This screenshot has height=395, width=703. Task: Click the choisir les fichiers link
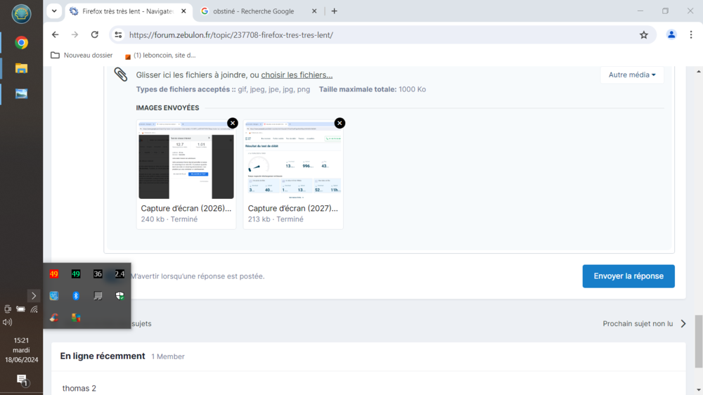tap(297, 75)
